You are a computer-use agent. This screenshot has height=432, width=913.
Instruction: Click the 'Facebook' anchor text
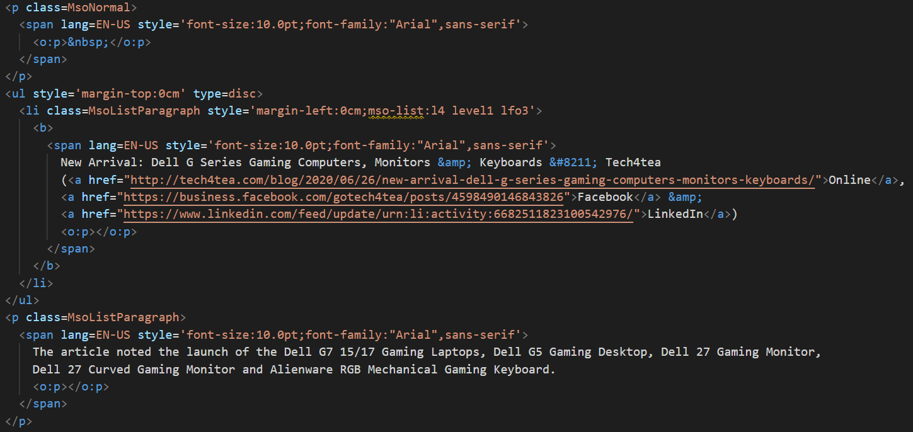pos(606,197)
